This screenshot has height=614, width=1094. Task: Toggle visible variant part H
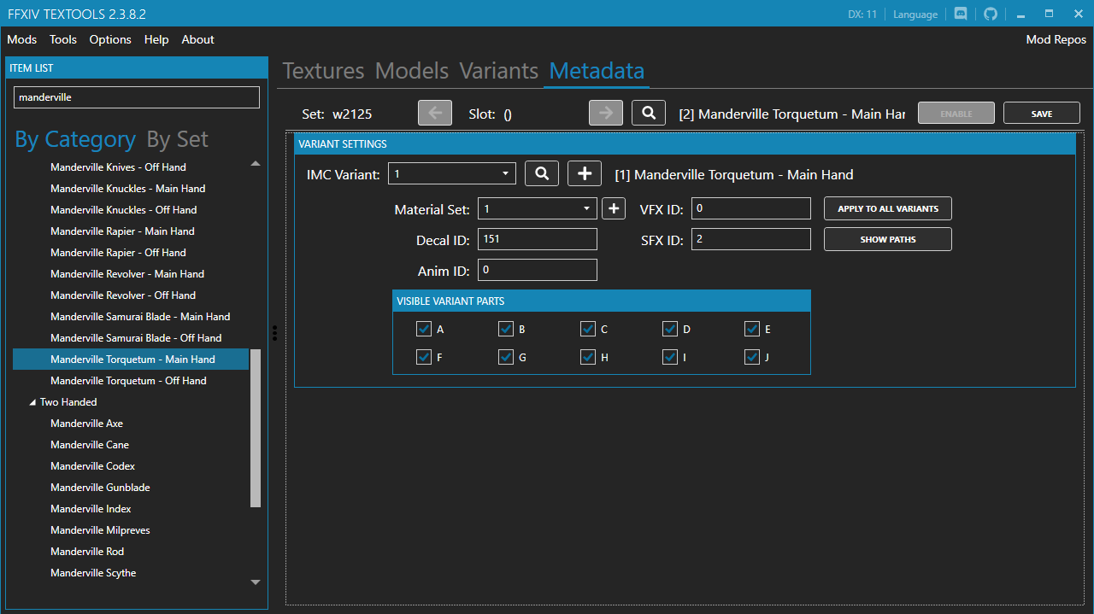(588, 357)
